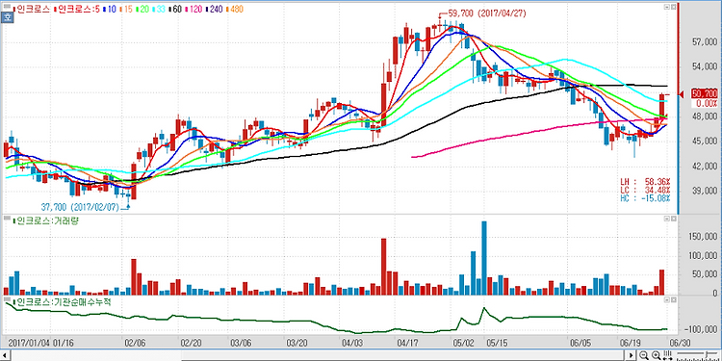Click the 39,000 price axis label
722x361 pixels.
pos(705,191)
